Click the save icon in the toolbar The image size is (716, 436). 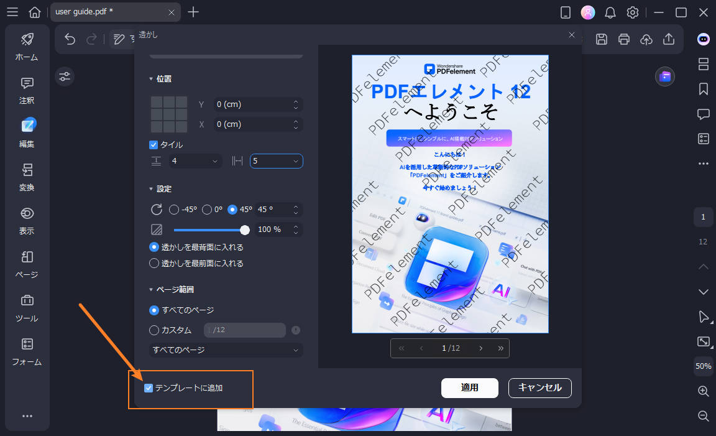point(601,39)
